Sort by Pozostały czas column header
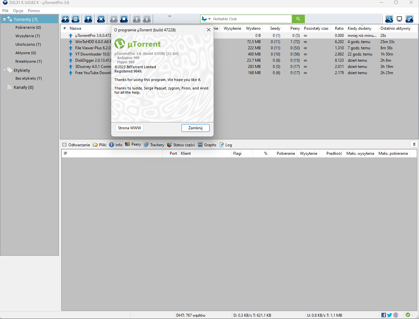This screenshot has height=319, width=419. [316, 28]
